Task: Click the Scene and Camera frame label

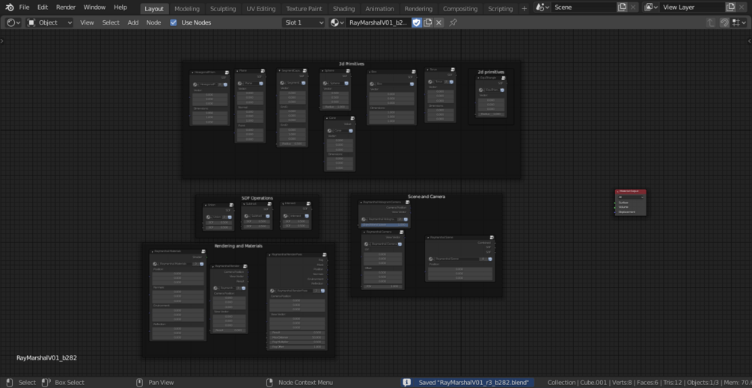Action: [427, 197]
